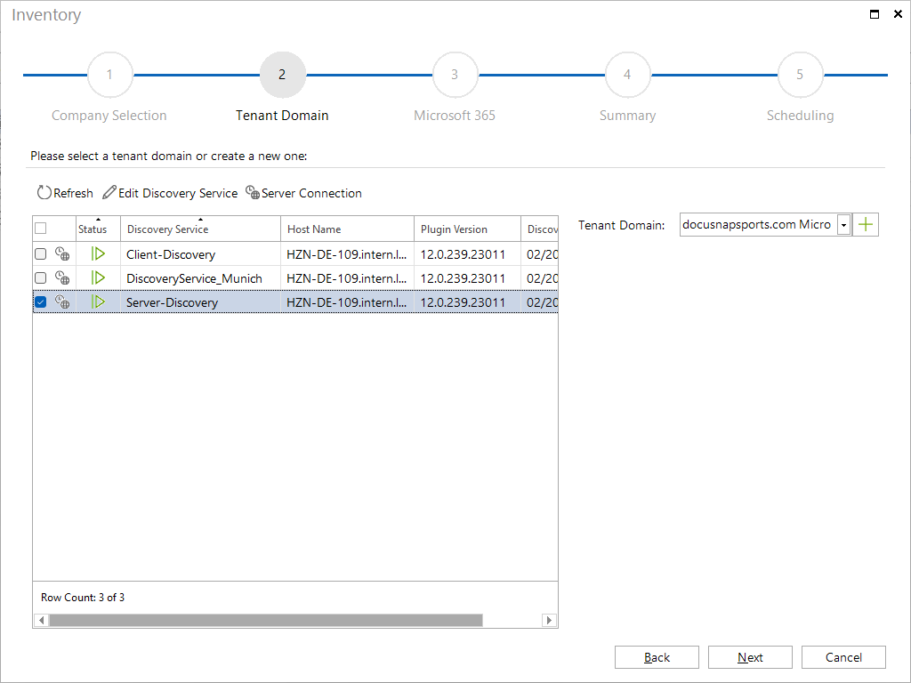
Task: Check the DiscoveryService_Munich row checkbox
Action: tap(41, 278)
